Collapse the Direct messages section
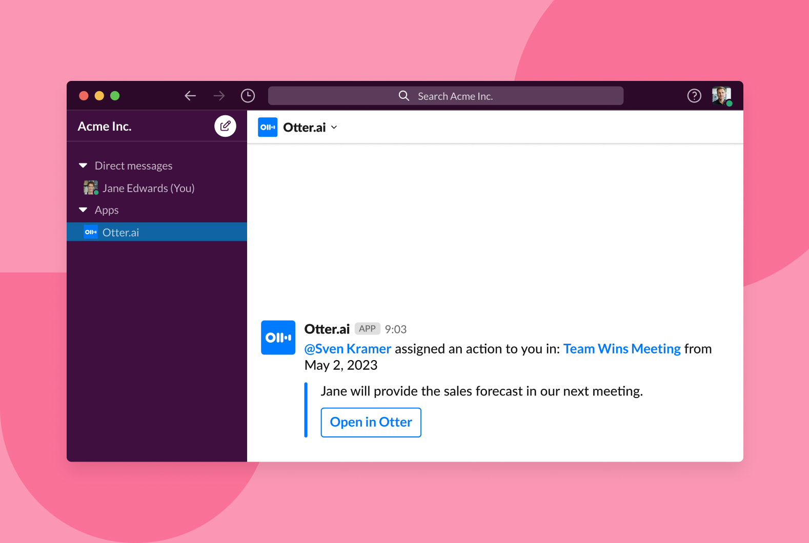This screenshot has width=809, height=543. [83, 165]
